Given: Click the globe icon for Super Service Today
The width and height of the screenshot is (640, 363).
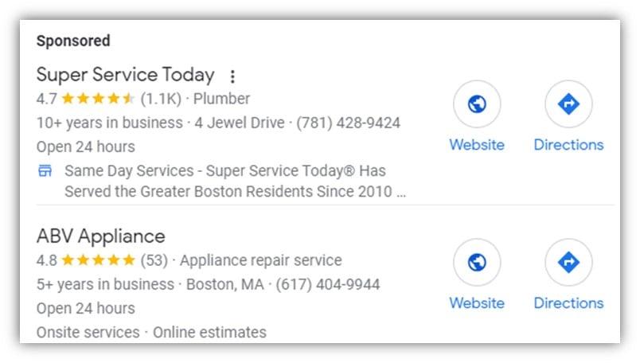Looking at the screenshot, I should coord(477,104).
